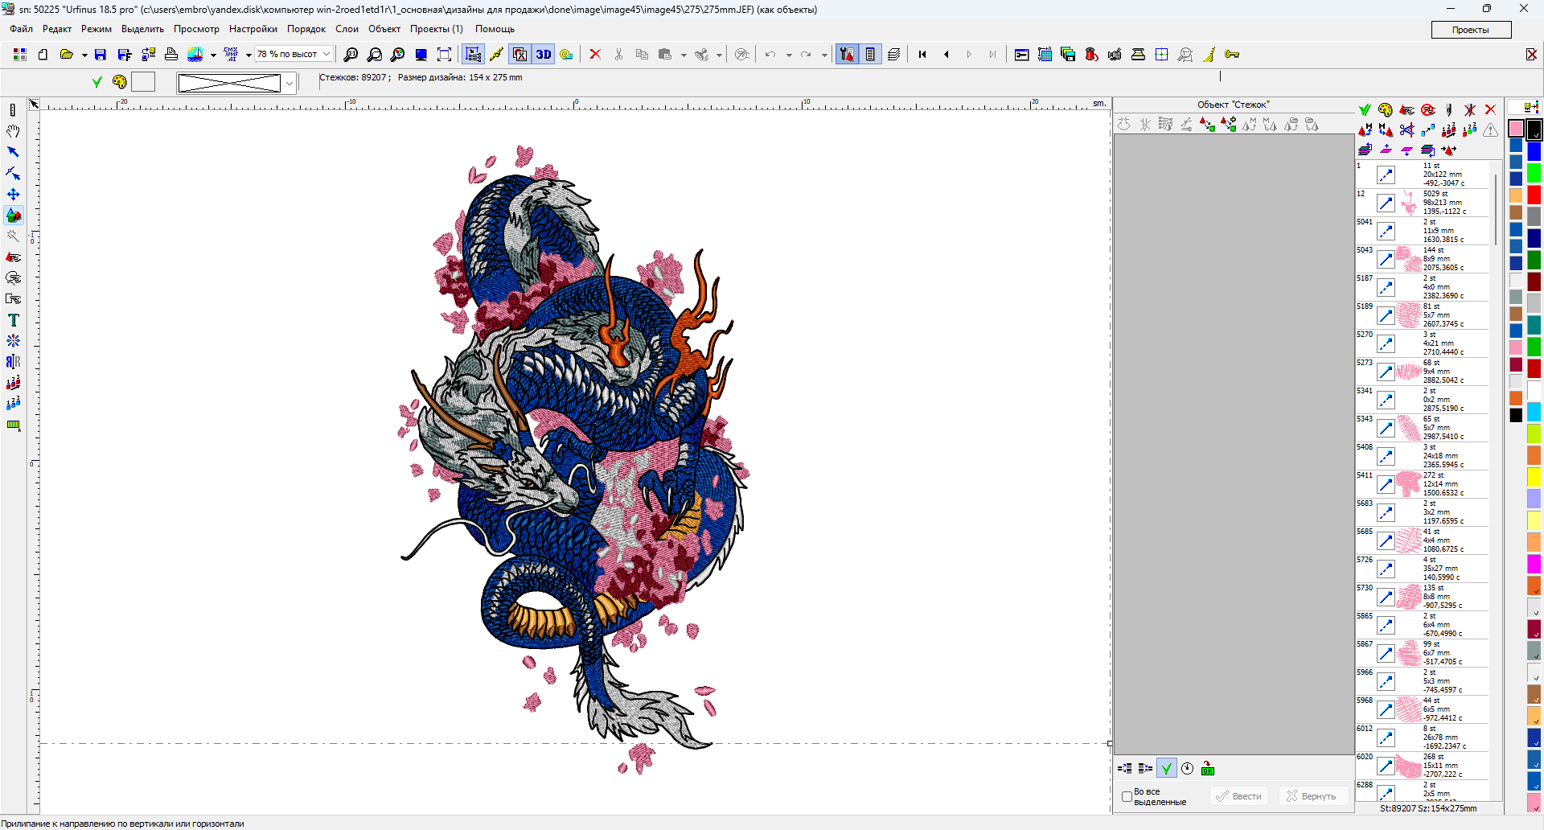1544x830 pixels.
Task: Open the '78 % по высот' zoom dropdown
Action: coord(326,54)
